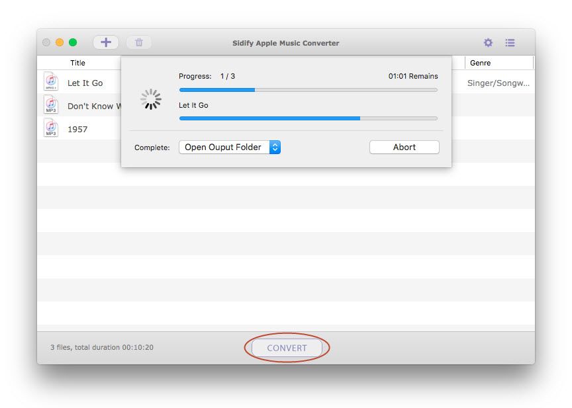Click the plus icon to add music files
The width and height of the screenshot is (572, 408).
(106, 42)
